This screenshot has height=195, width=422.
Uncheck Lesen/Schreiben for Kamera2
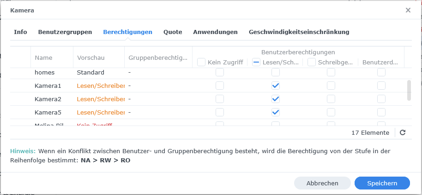[276, 99]
